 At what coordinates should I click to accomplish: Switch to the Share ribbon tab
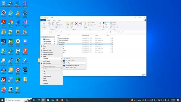[54, 20]
